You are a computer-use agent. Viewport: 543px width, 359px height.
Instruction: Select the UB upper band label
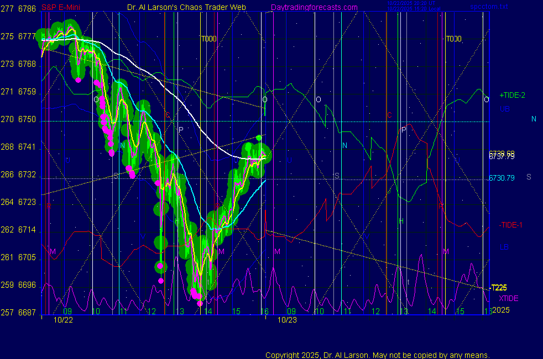tap(504, 109)
